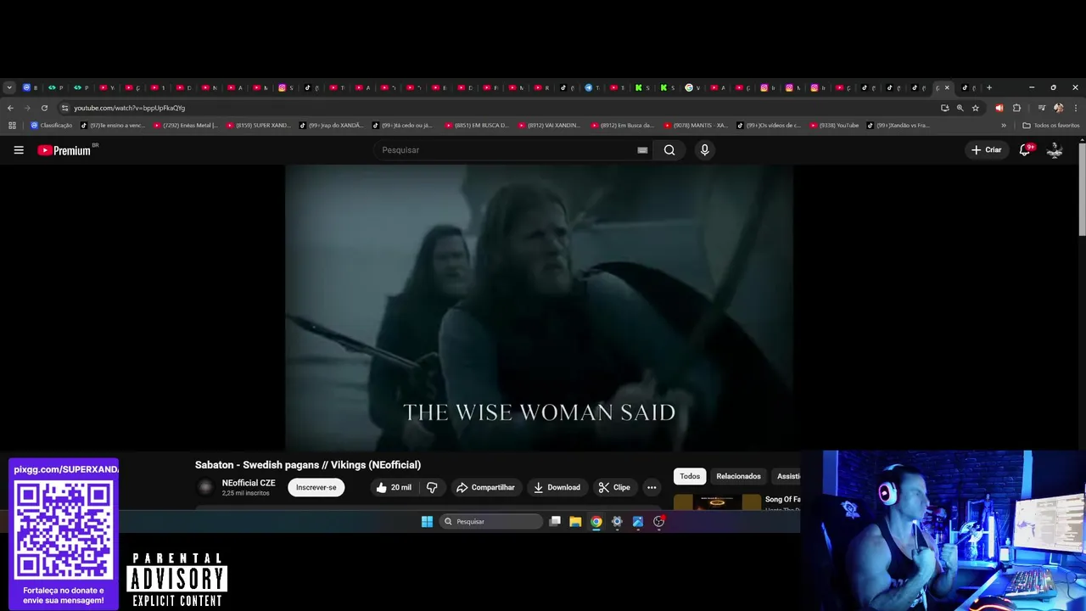Screen dimensions: 1086x611
Task: Select the Todos filter chip
Action: point(690,476)
